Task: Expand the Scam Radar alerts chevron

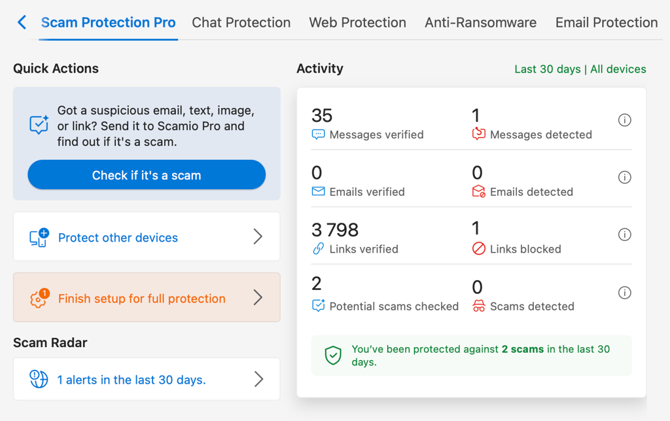Action: tap(258, 379)
